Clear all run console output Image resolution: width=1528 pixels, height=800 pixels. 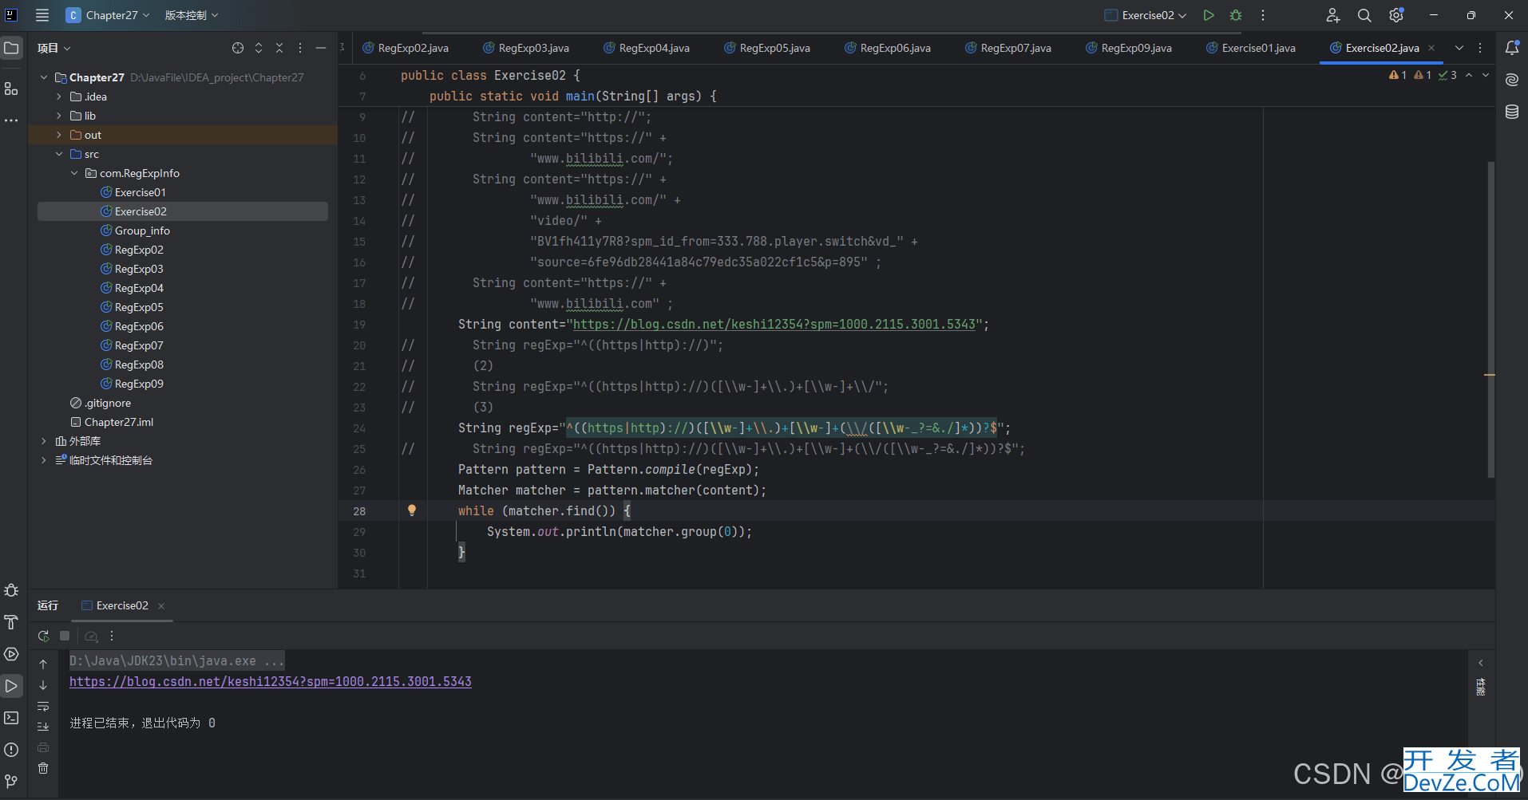pyautogui.click(x=43, y=768)
